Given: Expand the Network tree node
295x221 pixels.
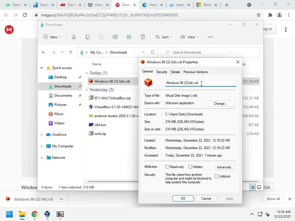Looking at the screenshot, I should pyautogui.click(x=42, y=158).
